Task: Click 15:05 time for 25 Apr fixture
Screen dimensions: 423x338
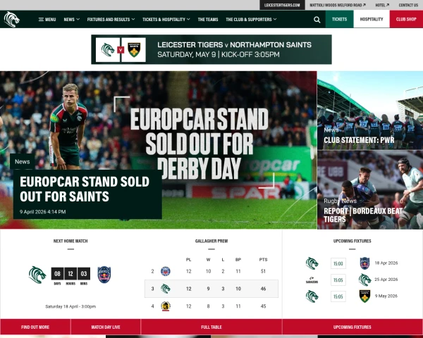Action: 338,280
